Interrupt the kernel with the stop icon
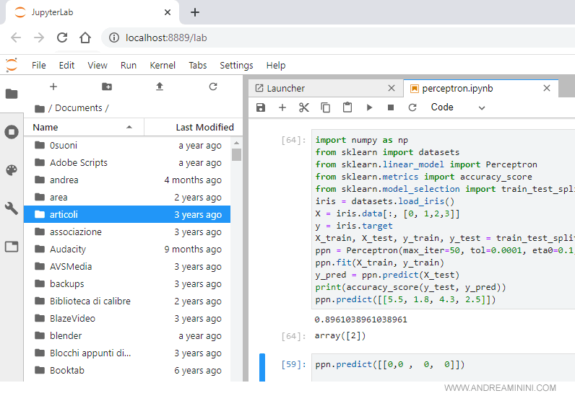The height and width of the screenshot is (401, 575). coord(391,107)
